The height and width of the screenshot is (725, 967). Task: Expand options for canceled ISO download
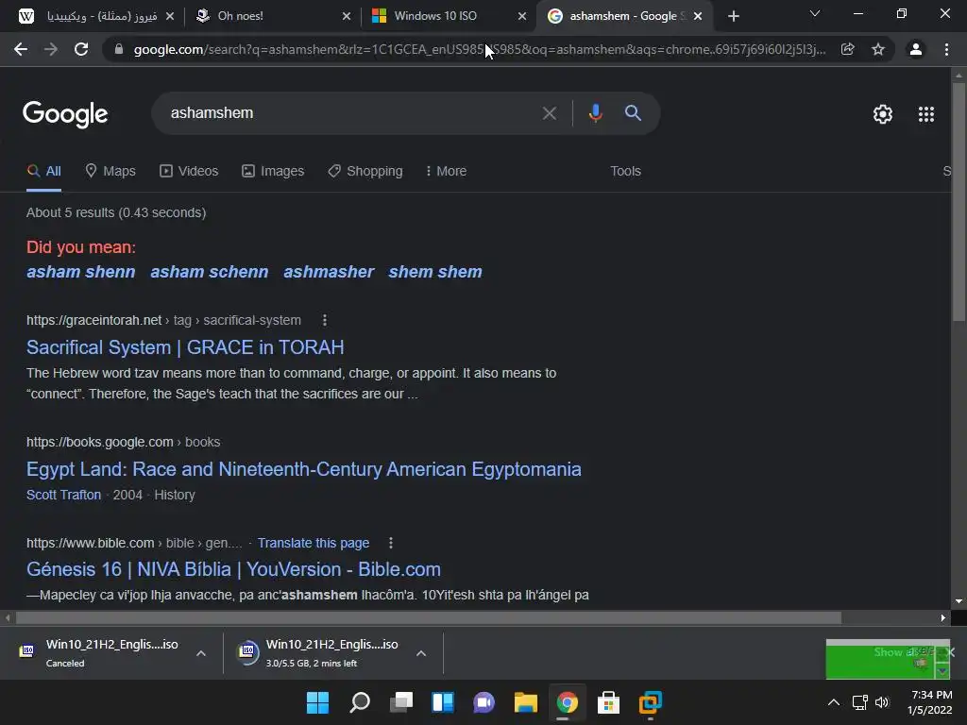tap(201, 653)
